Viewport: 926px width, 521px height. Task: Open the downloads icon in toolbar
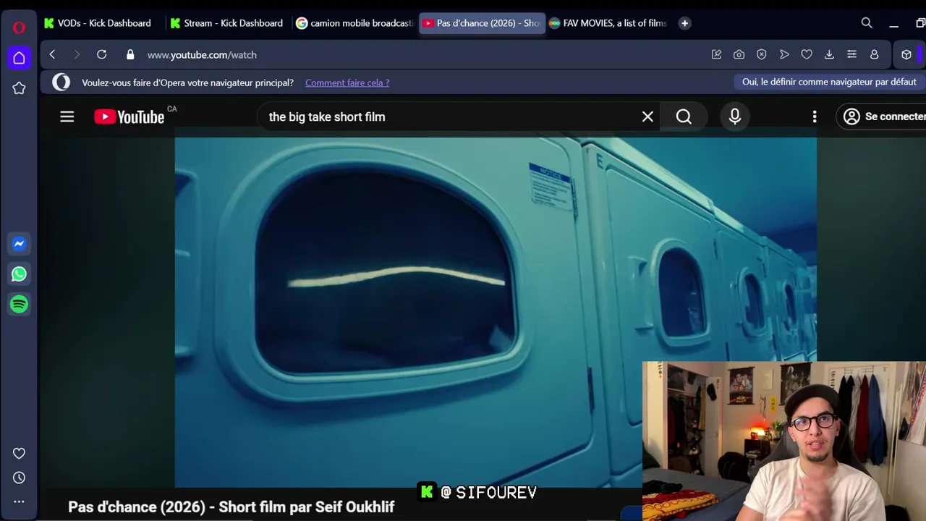pyautogui.click(x=829, y=54)
